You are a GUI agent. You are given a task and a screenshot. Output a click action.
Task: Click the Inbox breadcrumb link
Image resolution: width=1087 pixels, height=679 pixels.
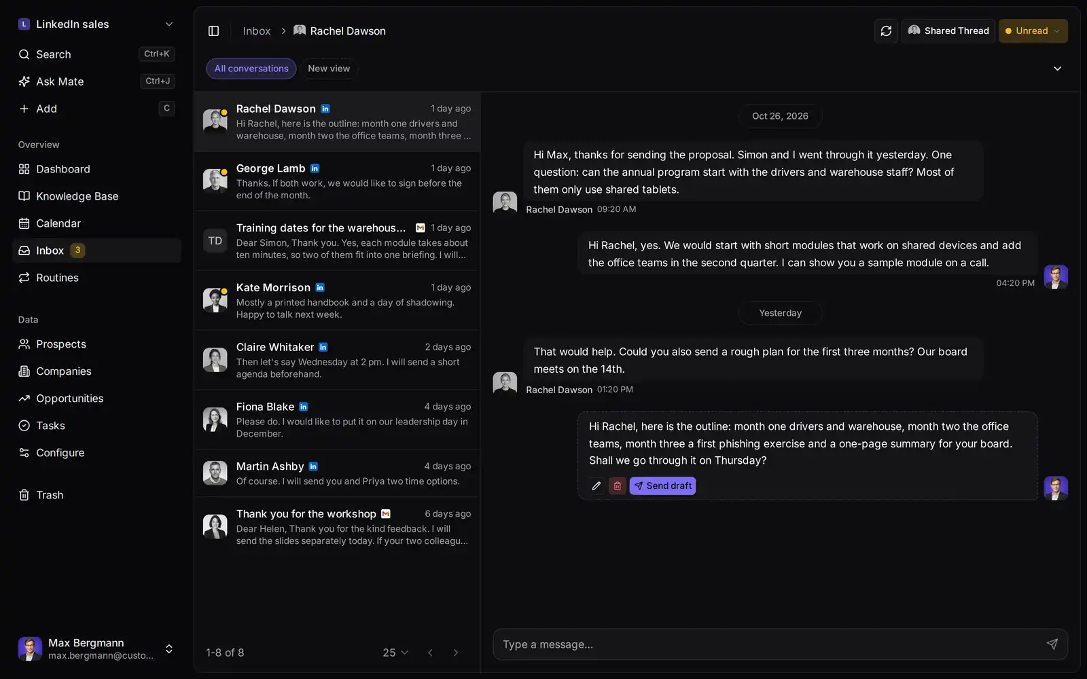click(x=257, y=31)
